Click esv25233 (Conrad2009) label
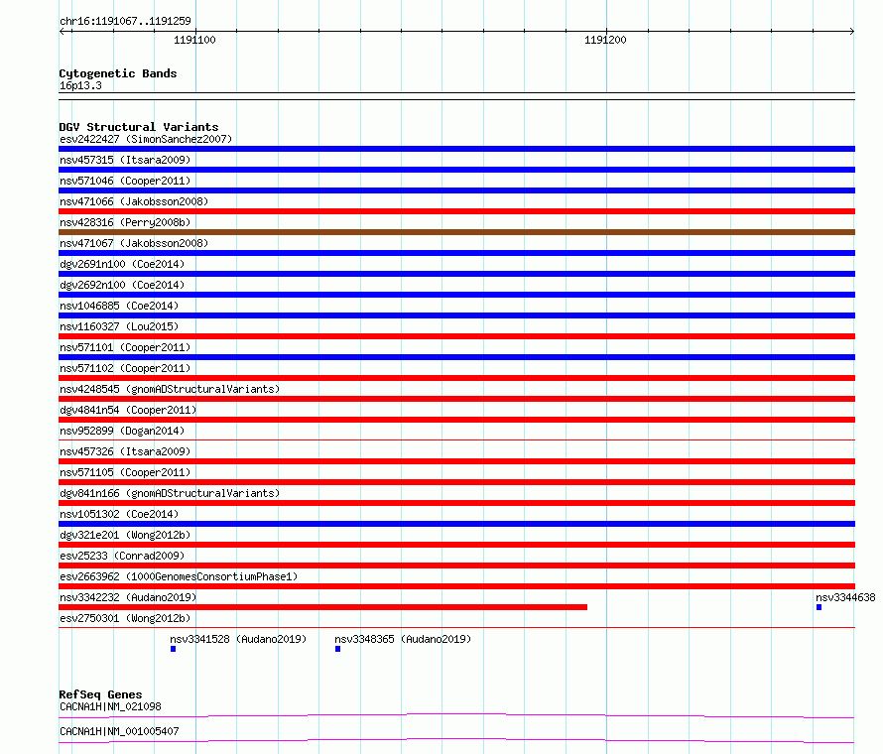The image size is (883, 754). point(122,556)
